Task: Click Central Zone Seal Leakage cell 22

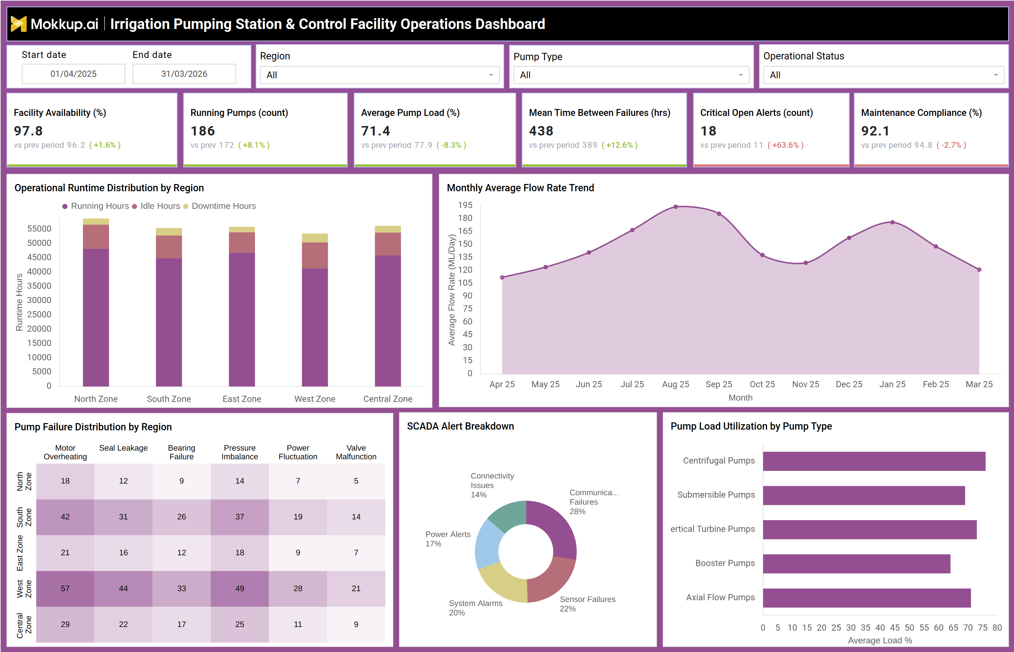Action: [123, 624]
